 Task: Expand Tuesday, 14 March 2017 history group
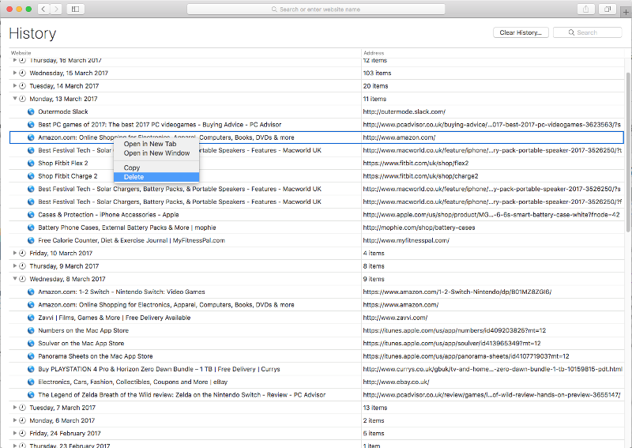15,86
